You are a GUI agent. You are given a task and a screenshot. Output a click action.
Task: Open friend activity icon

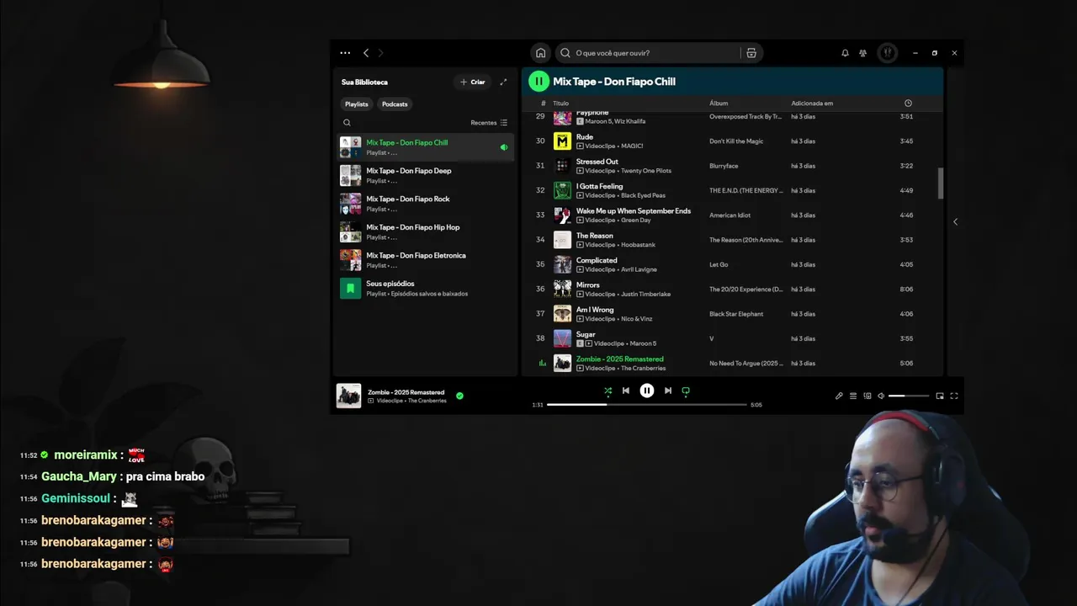click(863, 53)
